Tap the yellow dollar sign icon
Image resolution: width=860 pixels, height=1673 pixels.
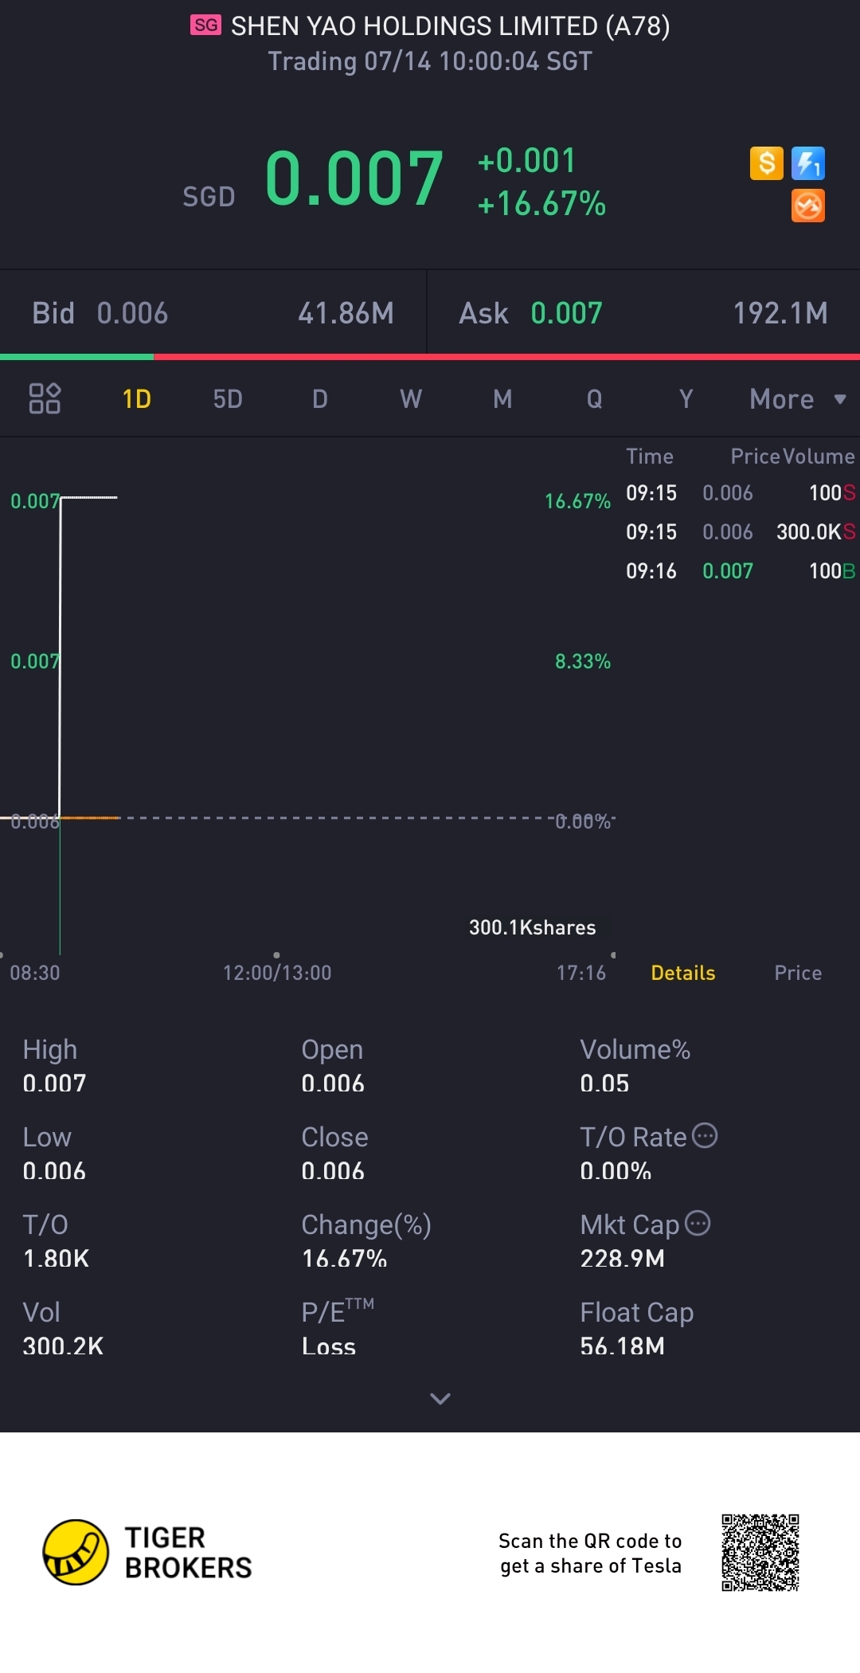click(766, 163)
